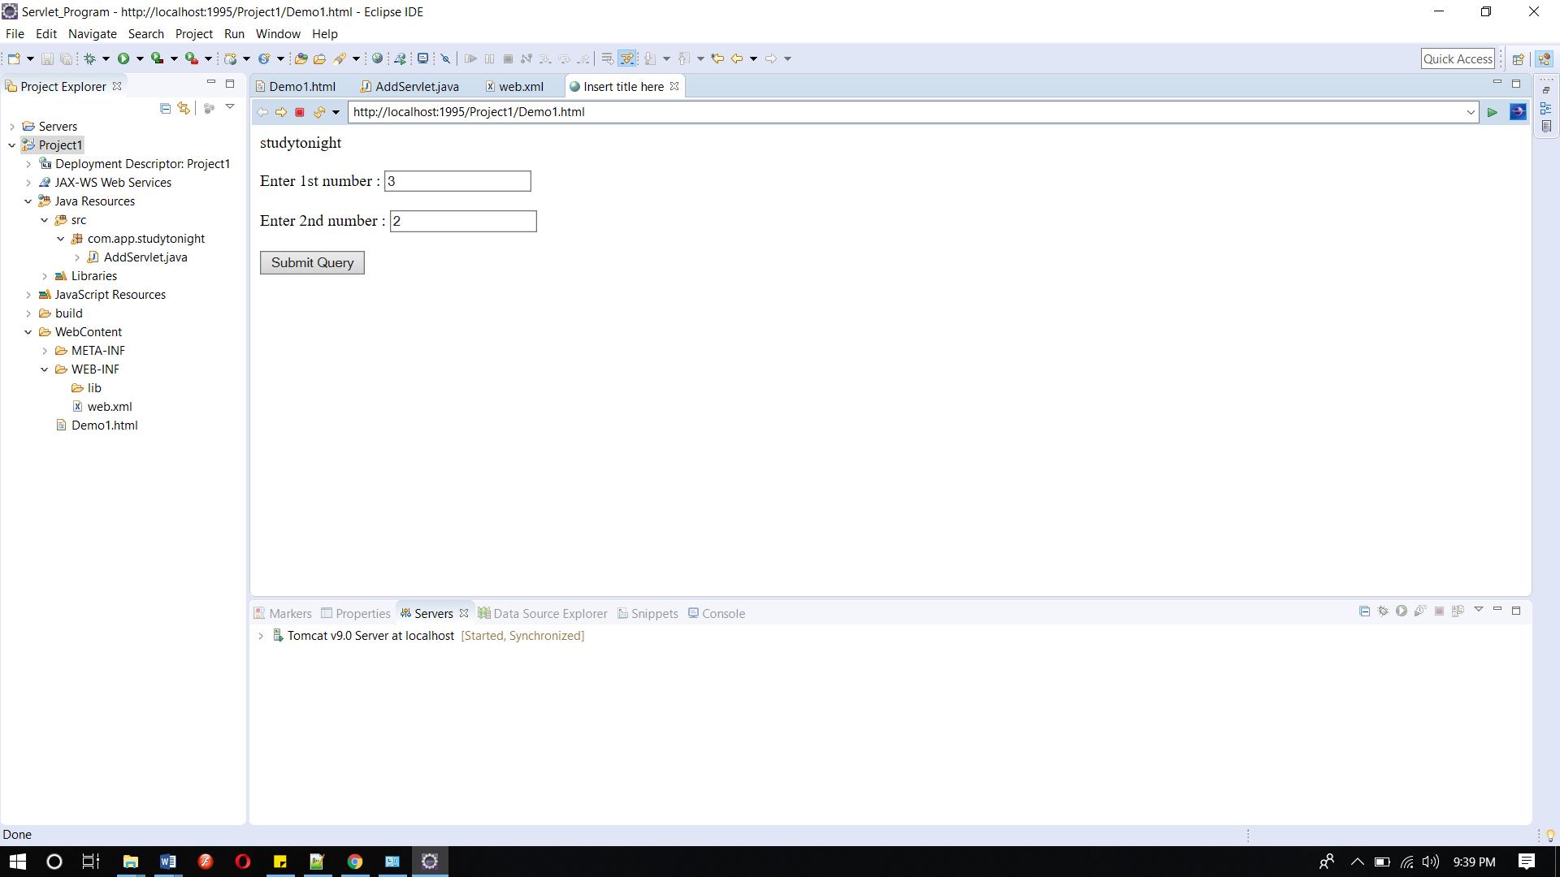Go back in the internal browser
The height and width of the screenshot is (877, 1560).
click(262, 112)
